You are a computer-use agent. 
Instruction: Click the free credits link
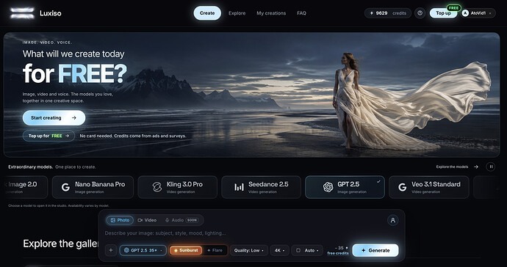[338, 254]
